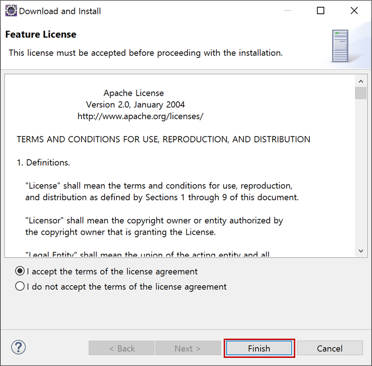This screenshot has width=372, height=366.
Task: Click the Eclipse window icon in title bar
Action: coord(11,11)
